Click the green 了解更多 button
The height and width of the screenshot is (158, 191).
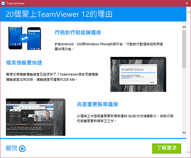(x=166, y=148)
